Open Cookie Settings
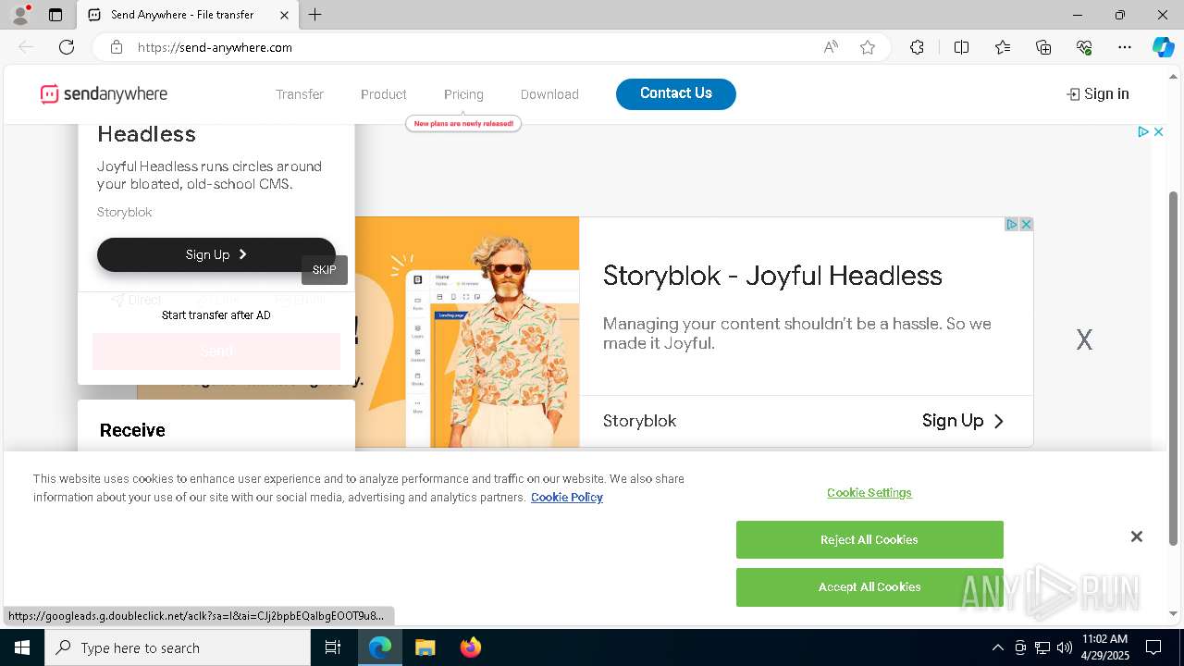Viewport: 1184px width, 666px height. pos(869,493)
